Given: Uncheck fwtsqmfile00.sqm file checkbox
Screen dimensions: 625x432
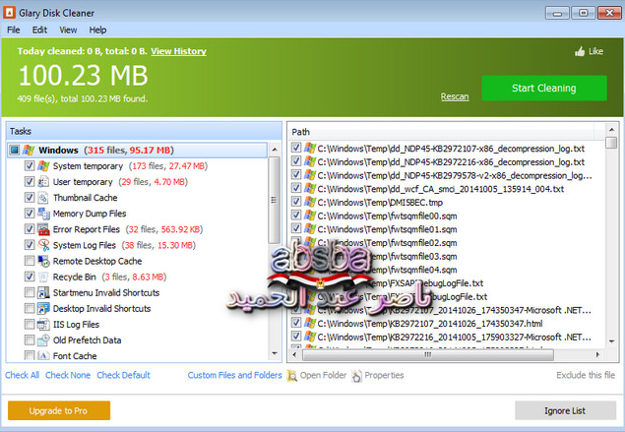Looking at the screenshot, I should point(295,216).
